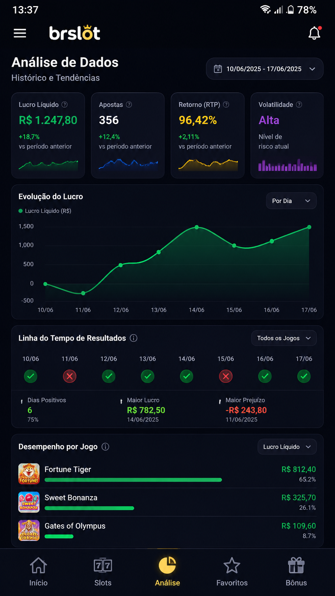
Task: Click the 356 bets value
Action: tap(109, 120)
